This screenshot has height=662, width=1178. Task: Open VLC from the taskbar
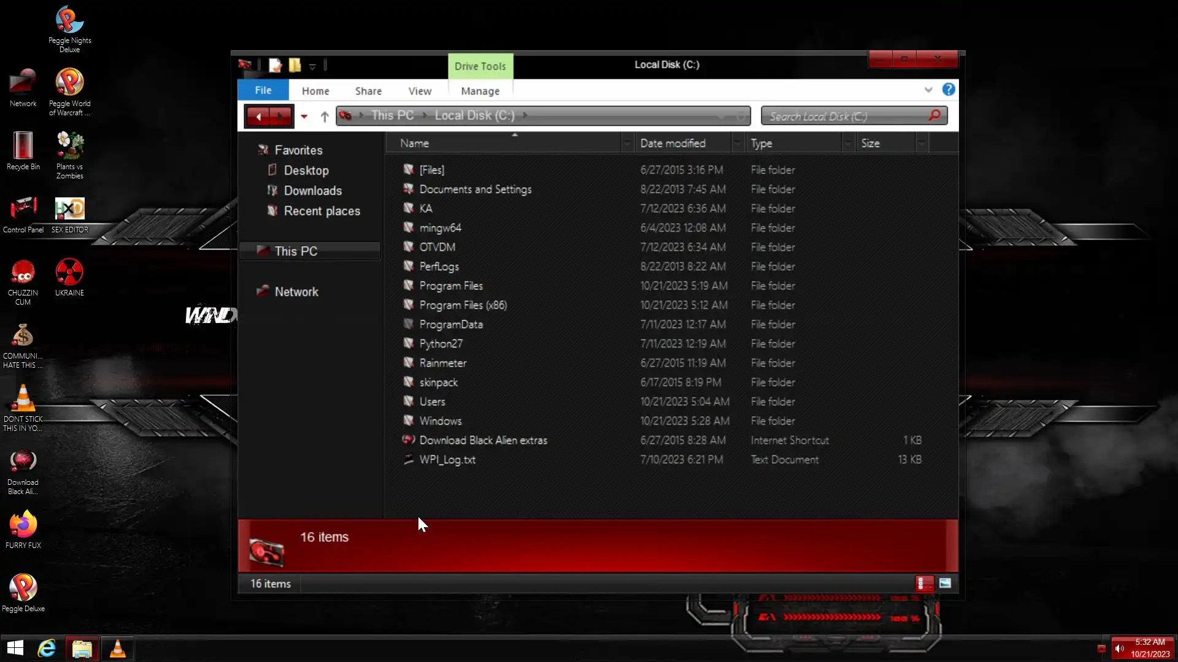pos(118,648)
